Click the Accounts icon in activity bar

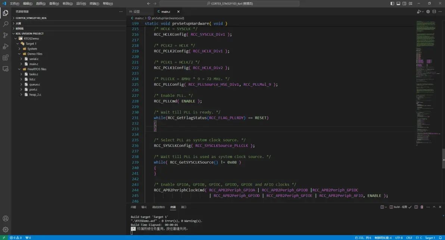(6, 218)
